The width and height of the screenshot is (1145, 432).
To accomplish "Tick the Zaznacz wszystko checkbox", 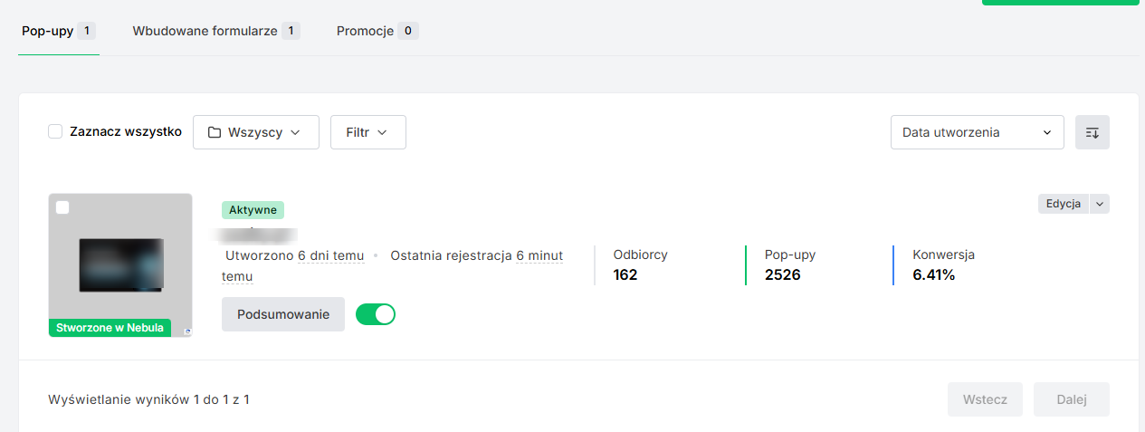I will coord(55,132).
